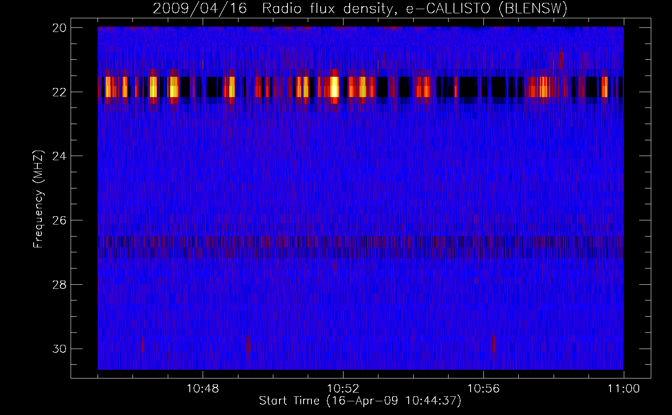Click the '10:56' time tick label
672x415 pixels.
(x=483, y=389)
